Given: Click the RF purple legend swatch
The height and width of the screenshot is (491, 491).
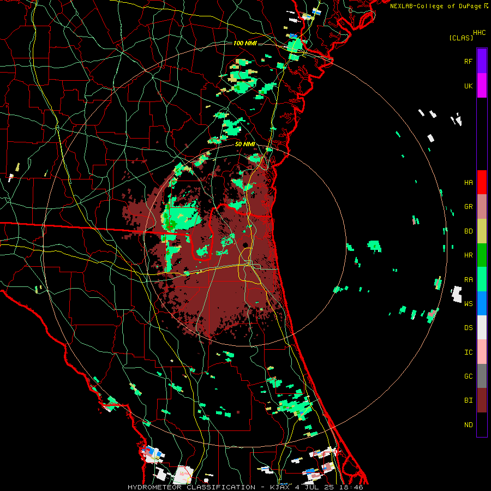Looking at the screenshot, I should pyautogui.click(x=482, y=61).
